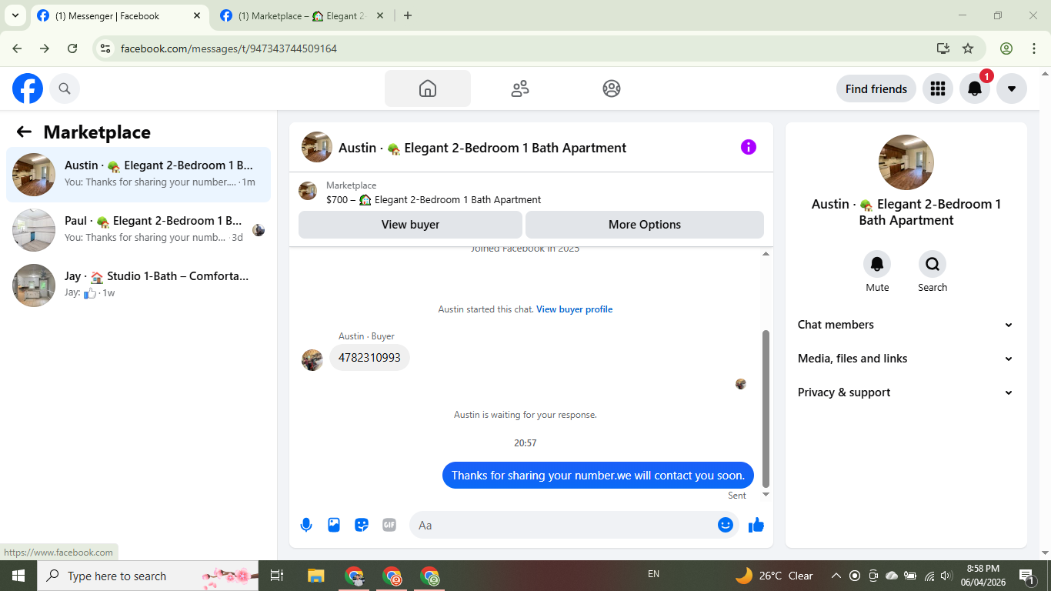Open the Paul conversation in the list
This screenshot has width=1051, height=591.
pos(138,230)
